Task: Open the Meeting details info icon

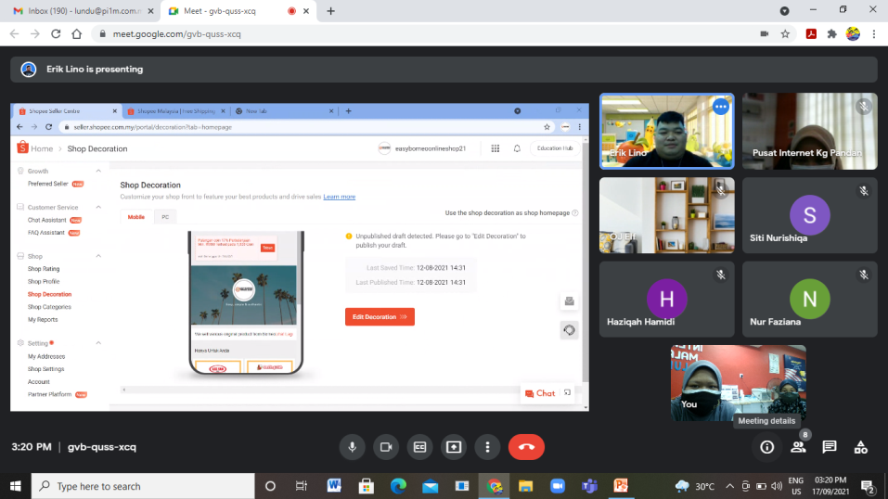Action: tap(766, 447)
